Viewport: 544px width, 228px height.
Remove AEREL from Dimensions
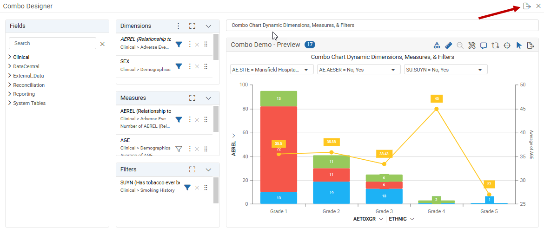point(197,45)
